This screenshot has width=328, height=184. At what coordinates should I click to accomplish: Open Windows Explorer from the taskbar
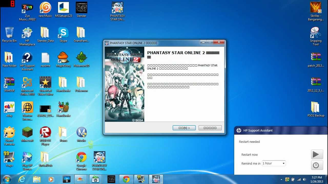point(37,179)
